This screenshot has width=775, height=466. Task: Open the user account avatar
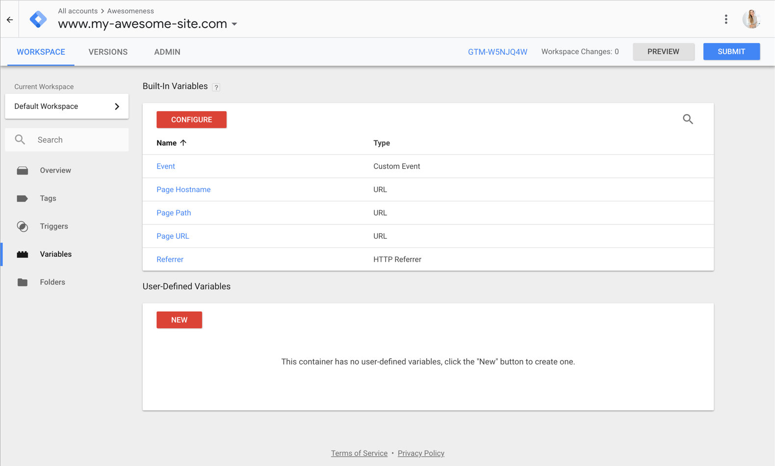click(751, 19)
